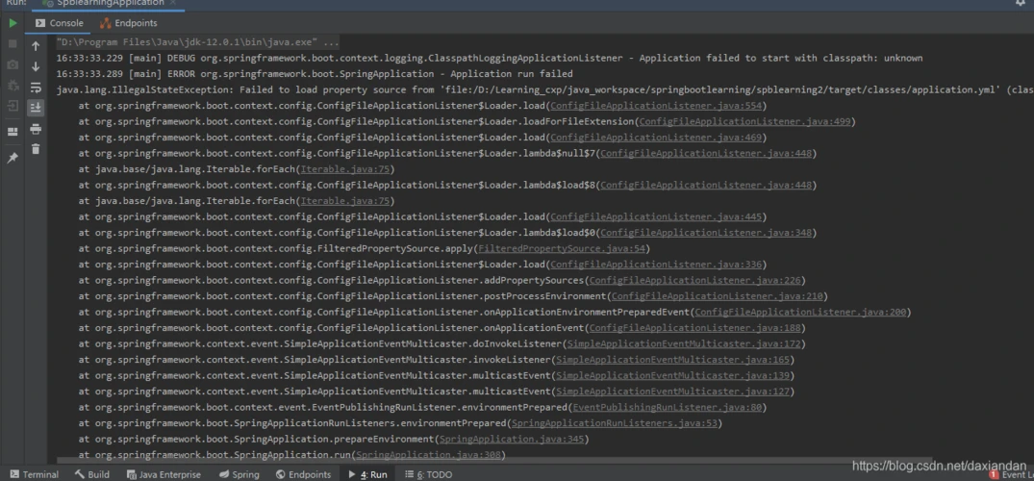This screenshot has height=481, width=1034.
Task: Open link ConfigFileApplicationListener.java:445
Action: [656, 217]
